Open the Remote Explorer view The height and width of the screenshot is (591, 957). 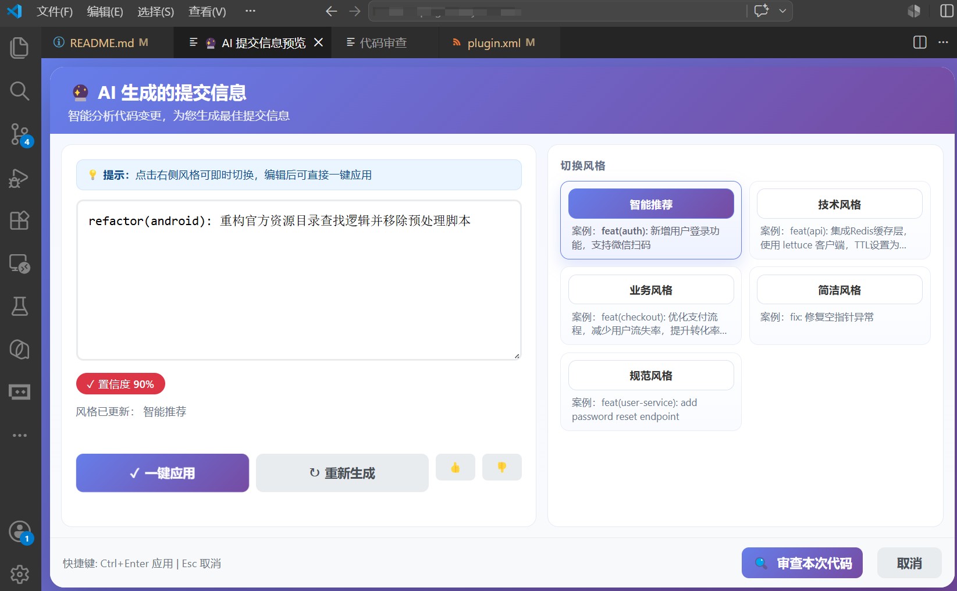click(20, 264)
